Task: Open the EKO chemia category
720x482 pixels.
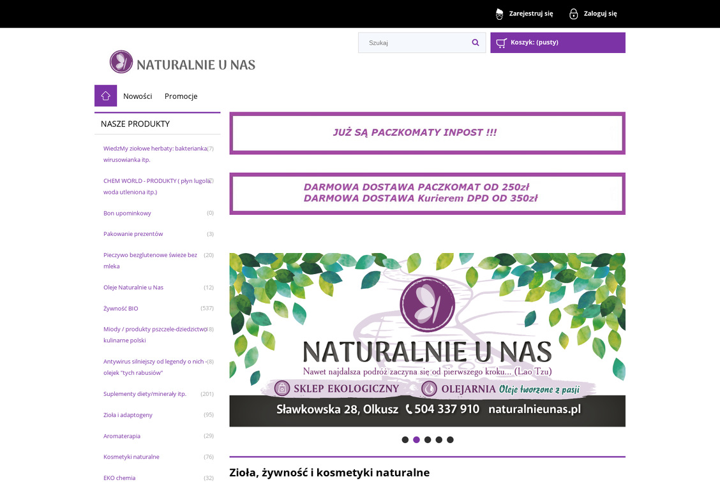Action: 119,478
